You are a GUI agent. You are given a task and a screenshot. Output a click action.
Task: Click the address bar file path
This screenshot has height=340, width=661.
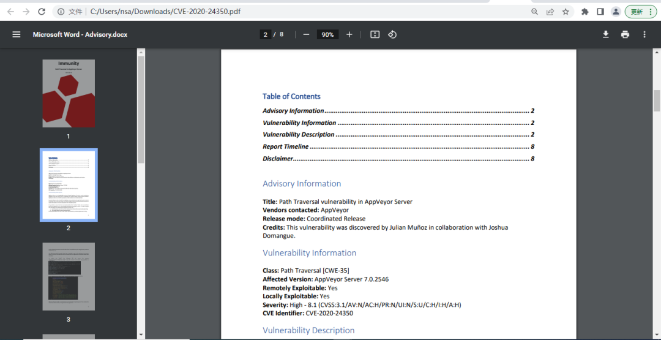(x=166, y=12)
